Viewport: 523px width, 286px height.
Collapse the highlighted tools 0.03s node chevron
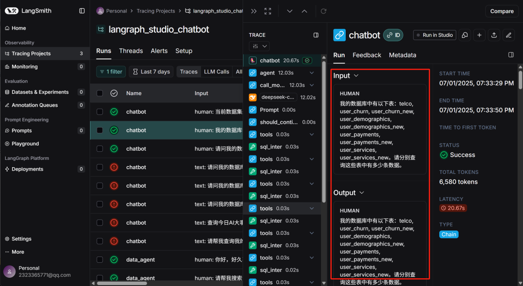(x=311, y=208)
